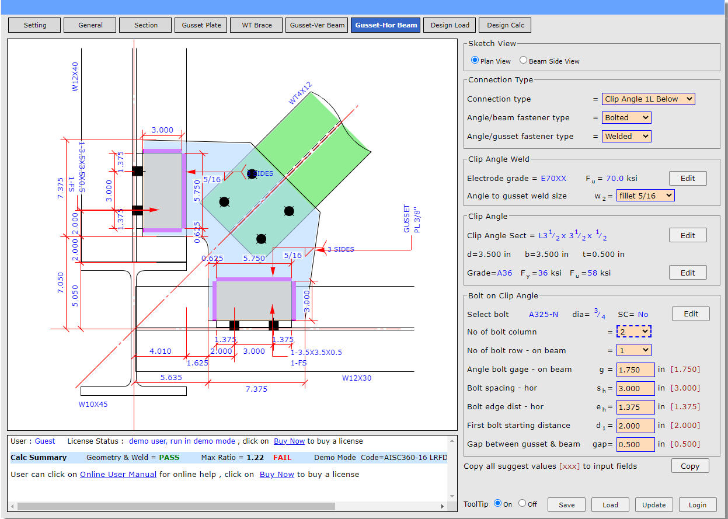Expand Angle/beam fastener type dropdown
The image size is (728, 519).
click(626, 118)
